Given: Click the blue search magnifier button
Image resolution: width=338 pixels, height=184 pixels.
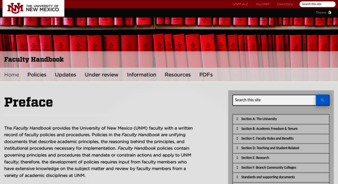Looking at the screenshot, I should [x=322, y=100].
